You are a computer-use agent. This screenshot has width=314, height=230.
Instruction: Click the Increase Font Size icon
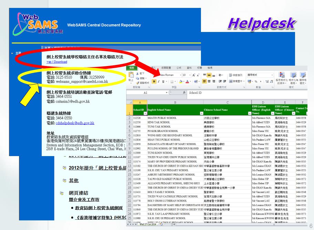point(194,75)
